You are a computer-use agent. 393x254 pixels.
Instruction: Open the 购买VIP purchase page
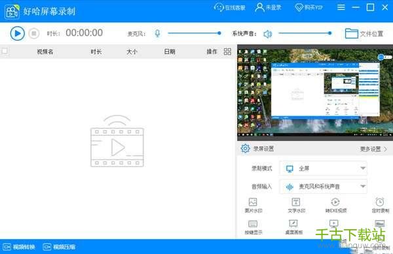(309, 7)
